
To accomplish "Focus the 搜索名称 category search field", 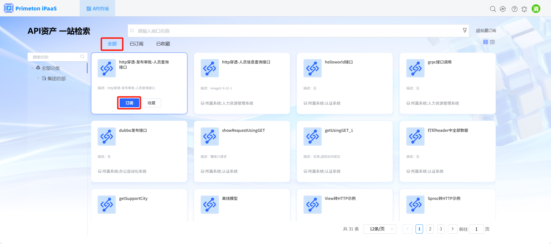I will click(57, 57).
